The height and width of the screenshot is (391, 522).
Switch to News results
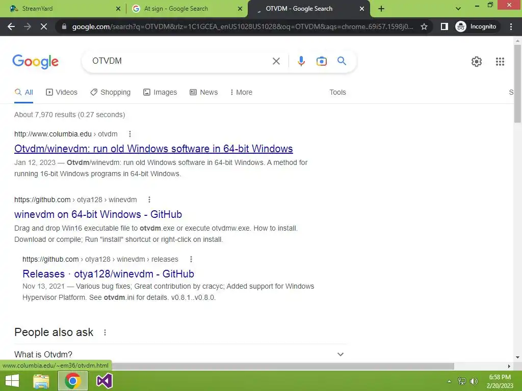click(x=204, y=93)
